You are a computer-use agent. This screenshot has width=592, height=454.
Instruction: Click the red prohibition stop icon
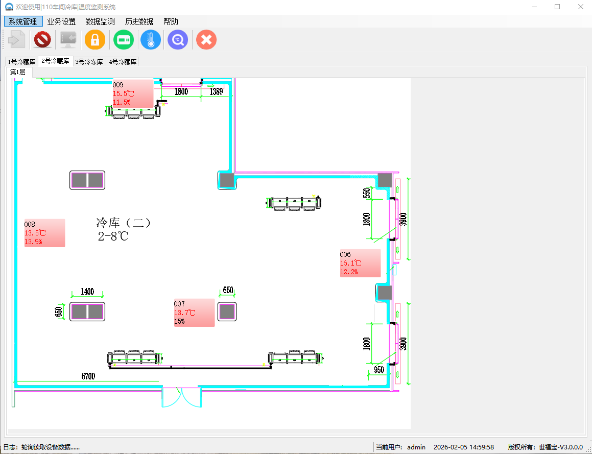42,39
